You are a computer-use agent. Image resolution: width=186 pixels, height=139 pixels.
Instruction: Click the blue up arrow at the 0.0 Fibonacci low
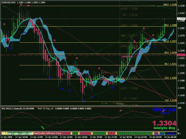pyautogui.click(x=84, y=101)
